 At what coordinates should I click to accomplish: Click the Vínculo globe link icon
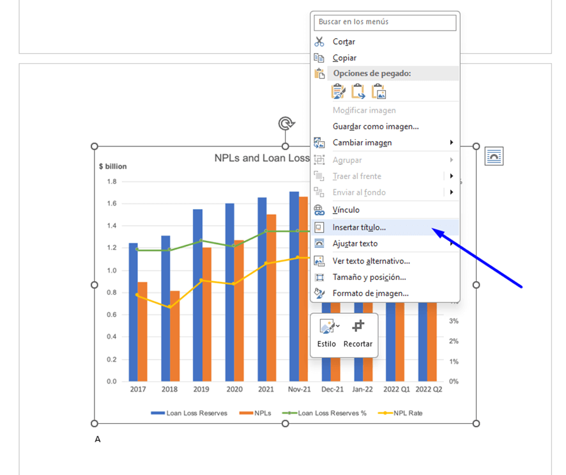click(319, 210)
